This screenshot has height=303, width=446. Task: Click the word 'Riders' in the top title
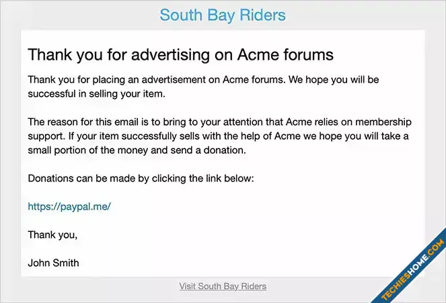click(x=259, y=15)
